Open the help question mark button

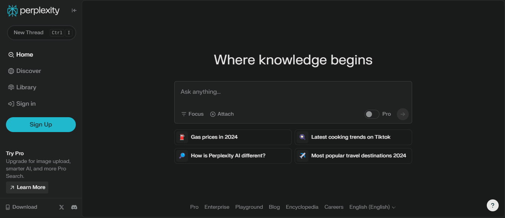click(492, 205)
